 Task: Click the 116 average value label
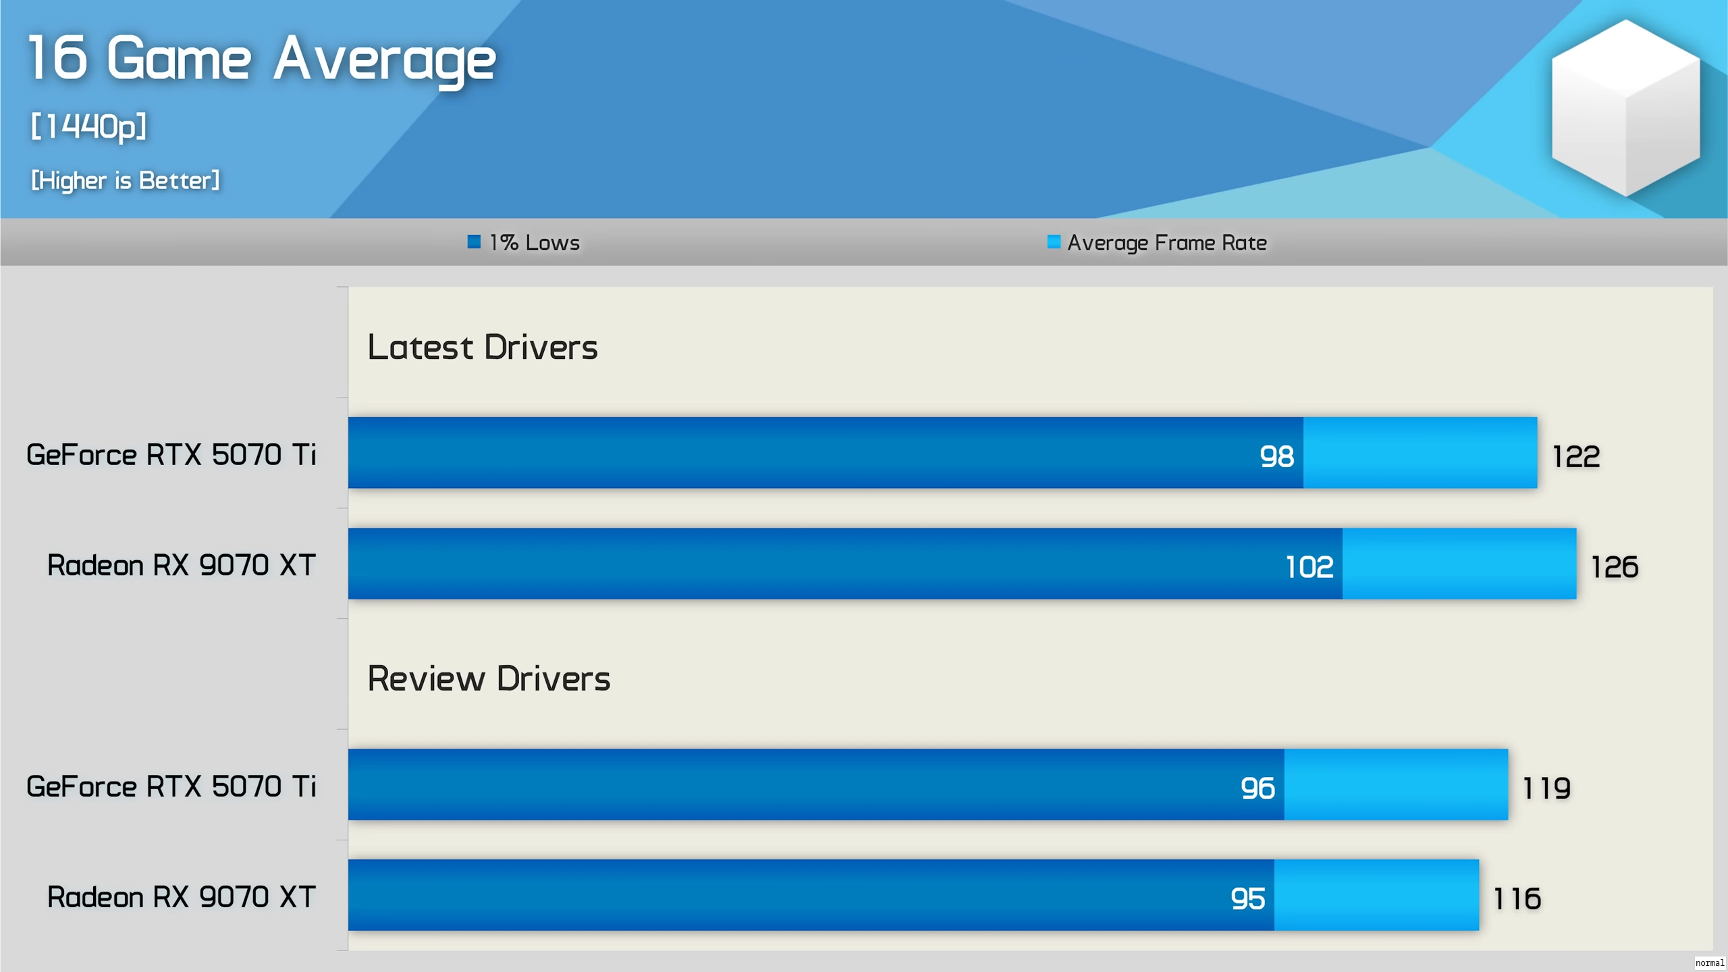(x=1517, y=899)
